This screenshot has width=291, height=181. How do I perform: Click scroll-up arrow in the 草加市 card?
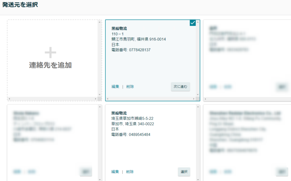point(198,107)
